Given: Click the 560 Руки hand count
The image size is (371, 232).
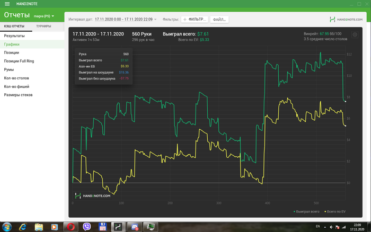Looking at the screenshot, I should point(142,34).
